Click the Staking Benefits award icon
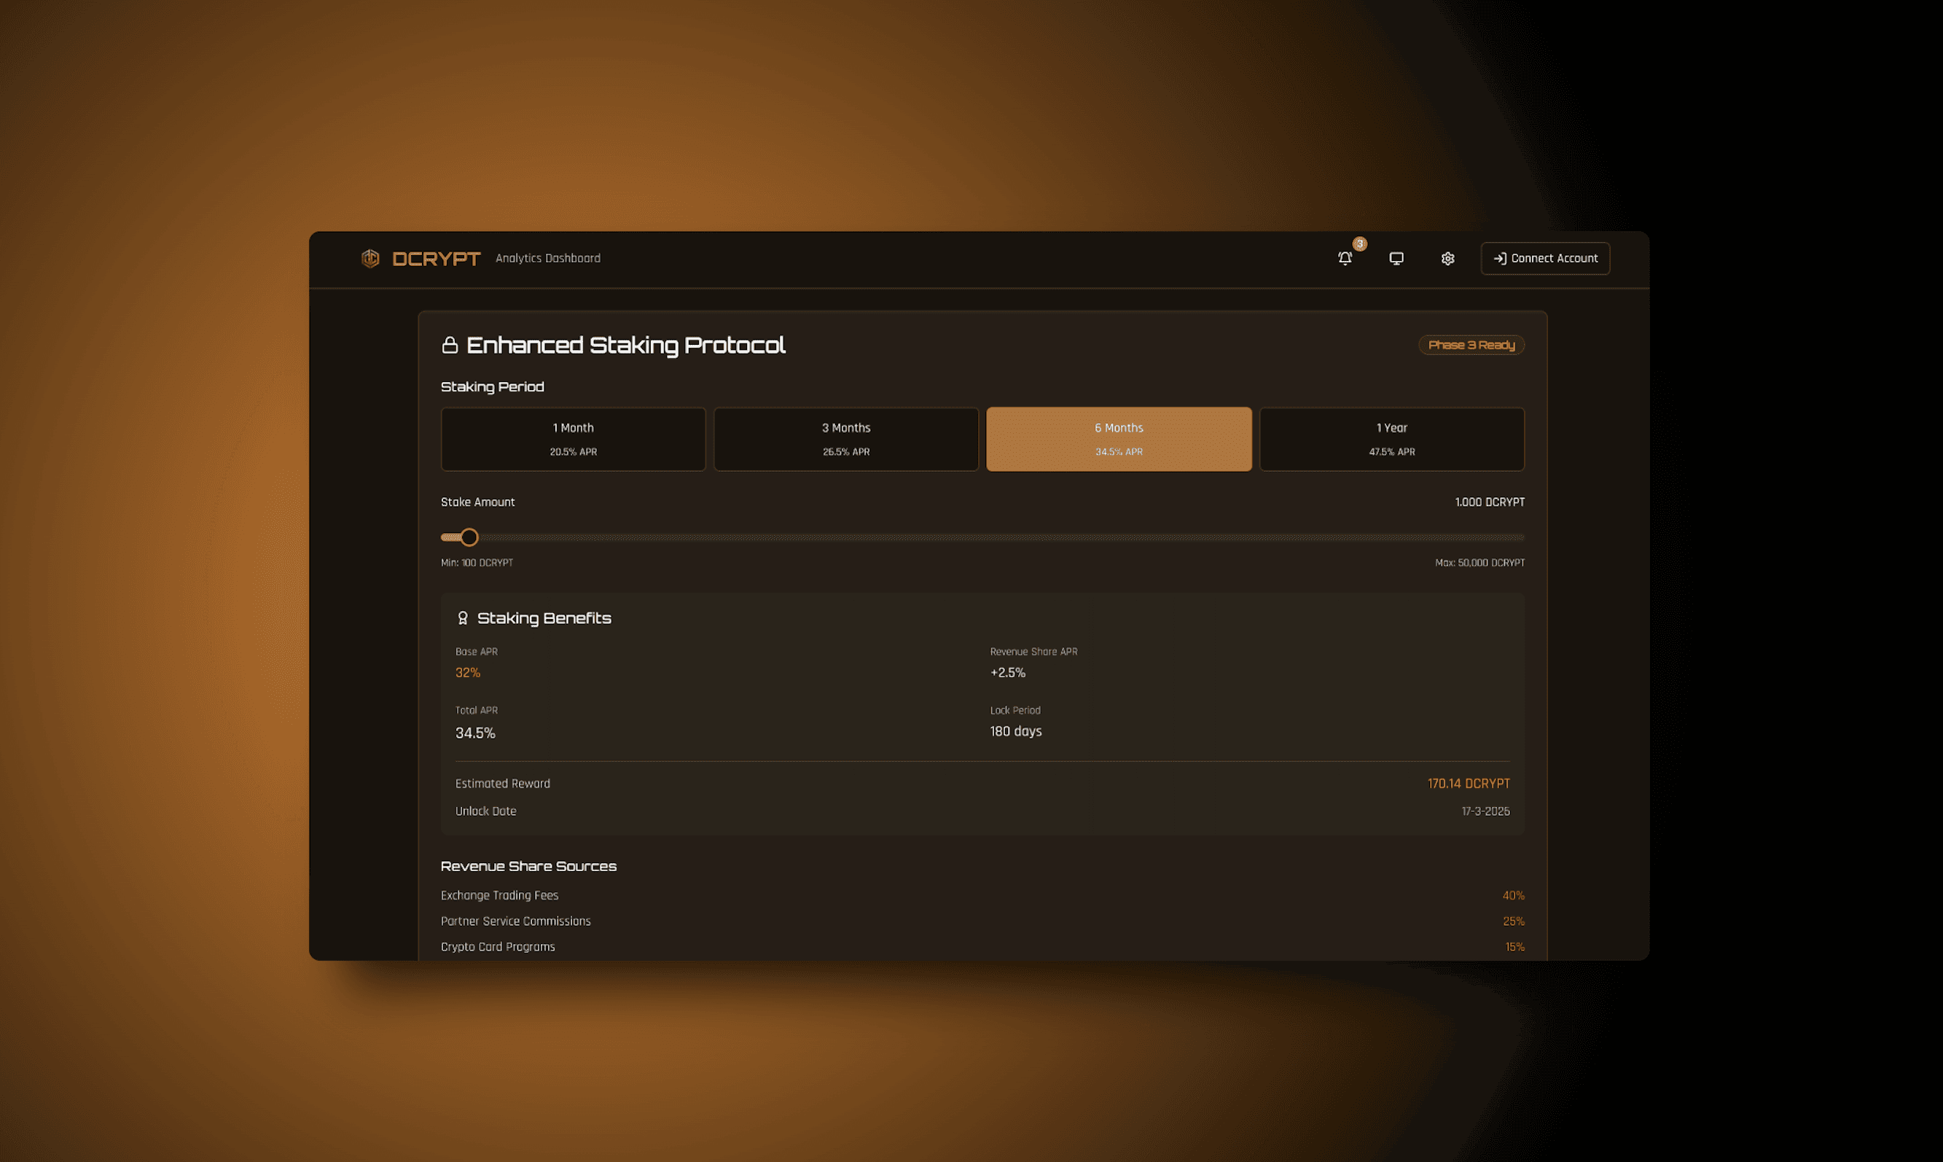 pyautogui.click(x=463, y=617)
